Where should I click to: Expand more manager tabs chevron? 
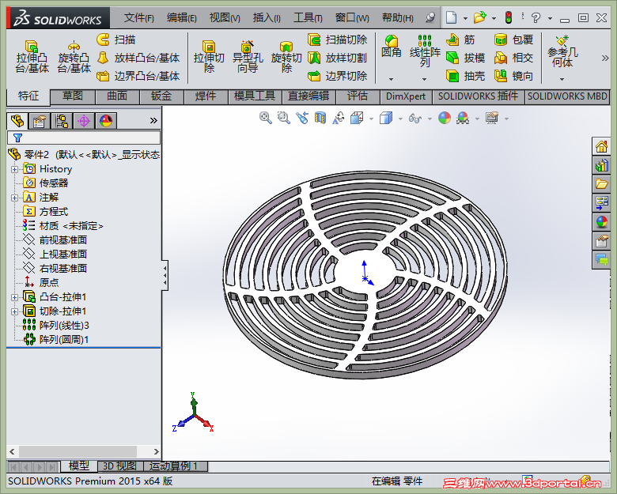coord(153,121)
